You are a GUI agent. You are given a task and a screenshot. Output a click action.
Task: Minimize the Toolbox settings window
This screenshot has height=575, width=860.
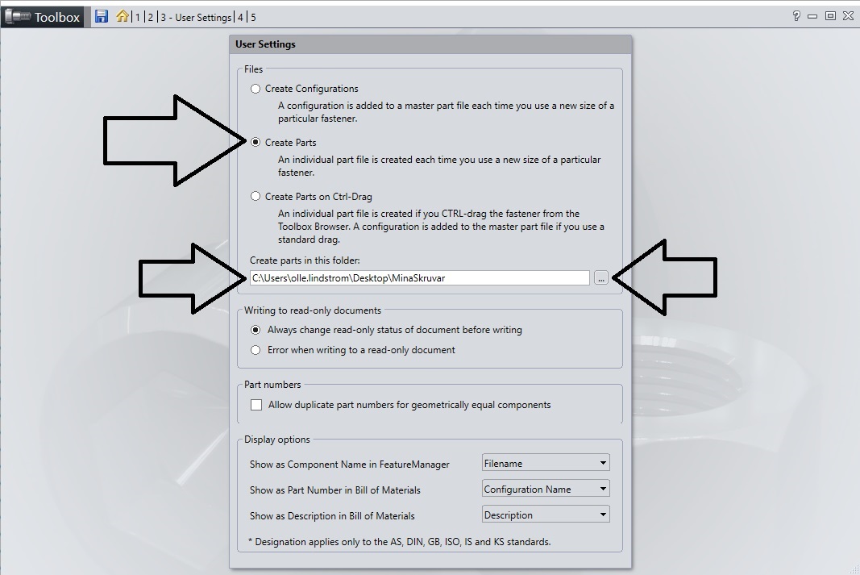pos(812,16)
